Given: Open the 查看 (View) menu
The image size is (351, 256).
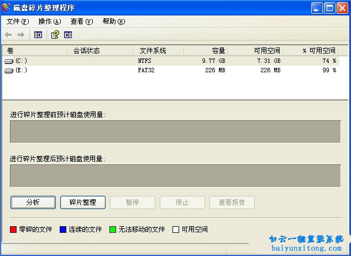Looking at the screenshot, I should (81, 22).
